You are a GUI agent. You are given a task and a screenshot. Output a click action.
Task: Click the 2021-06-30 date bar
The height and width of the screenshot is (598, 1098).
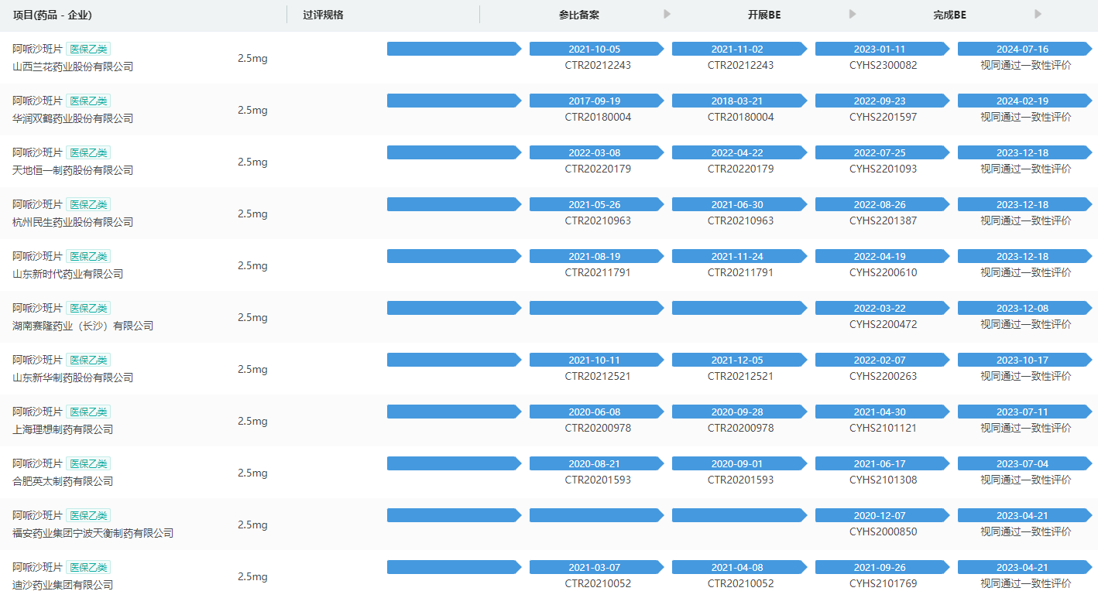pyautogui.click(x=739, y=204)
